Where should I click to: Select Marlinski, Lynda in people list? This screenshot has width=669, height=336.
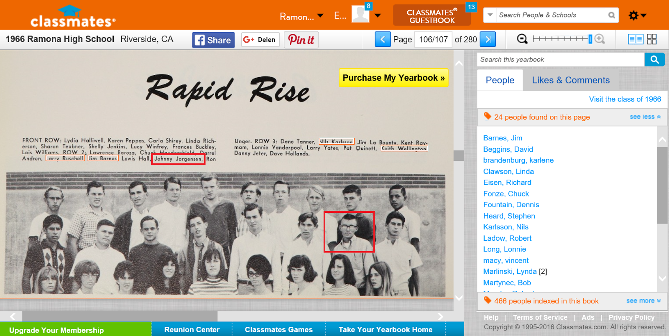510,272
